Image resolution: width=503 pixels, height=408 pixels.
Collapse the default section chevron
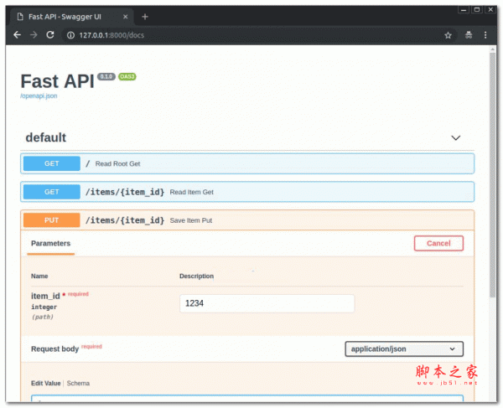point(455,138)
